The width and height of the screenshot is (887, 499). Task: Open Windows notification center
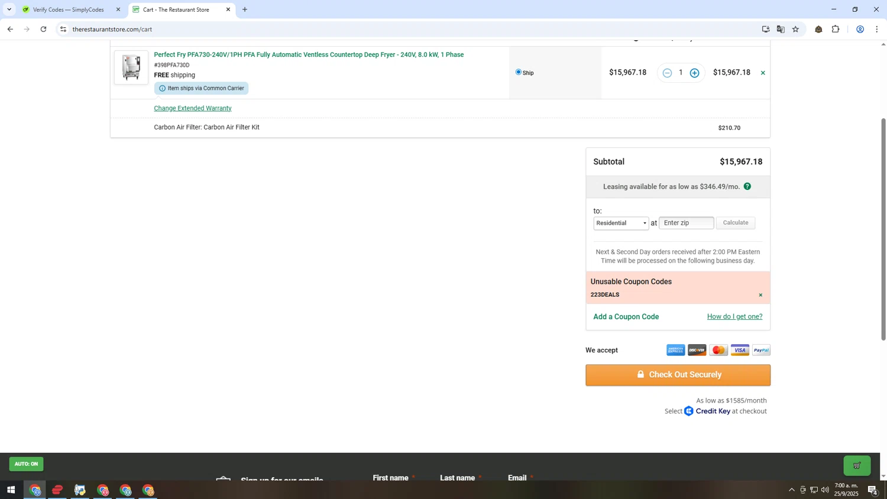coord(873,490)
